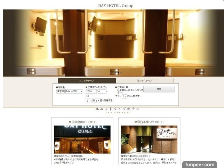
Task: Open the 東京日本橋BAY HOTEL title link
Action: click(149, 122)
